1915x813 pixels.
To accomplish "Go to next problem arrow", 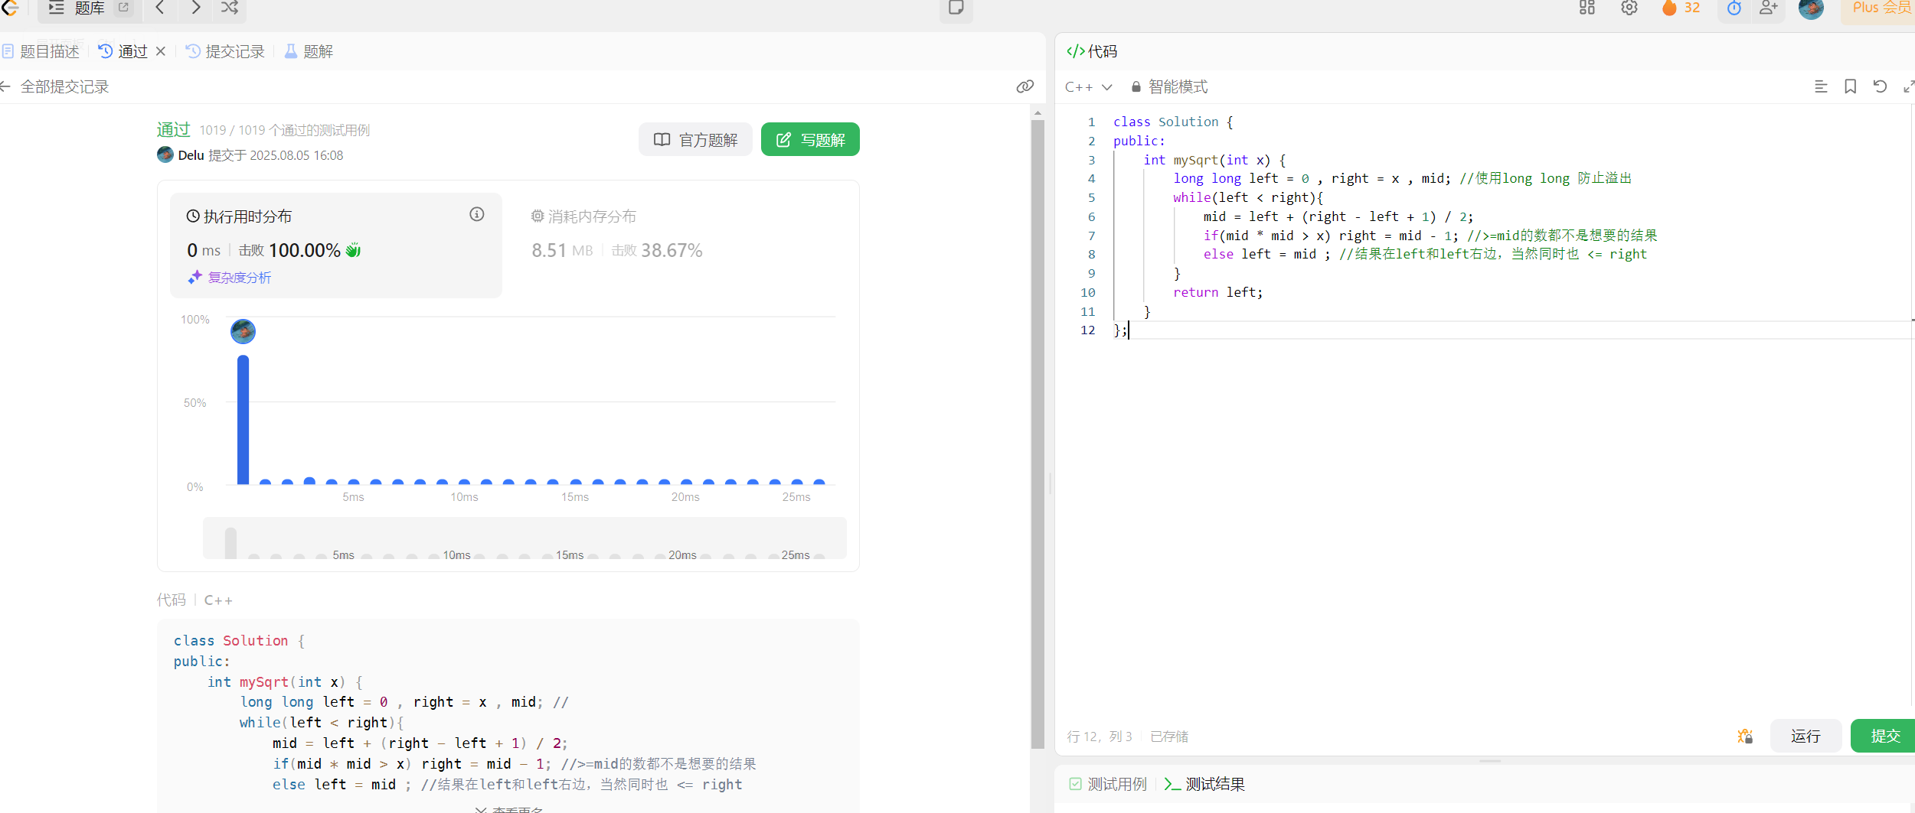I will tap(196, 8).
